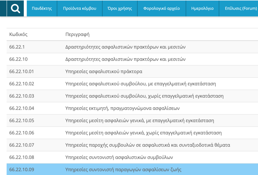Click the magnifying glass search icon

point(15,9)
